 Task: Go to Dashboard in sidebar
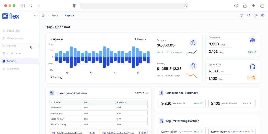[13, 31]
